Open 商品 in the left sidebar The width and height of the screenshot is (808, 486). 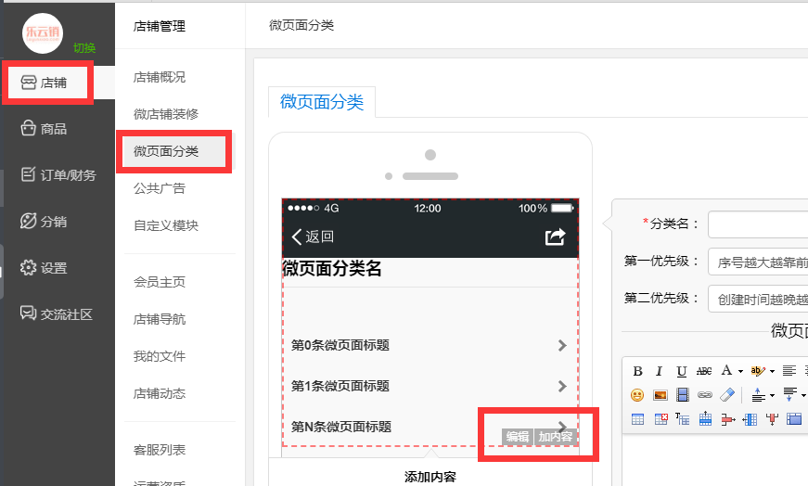54,129
